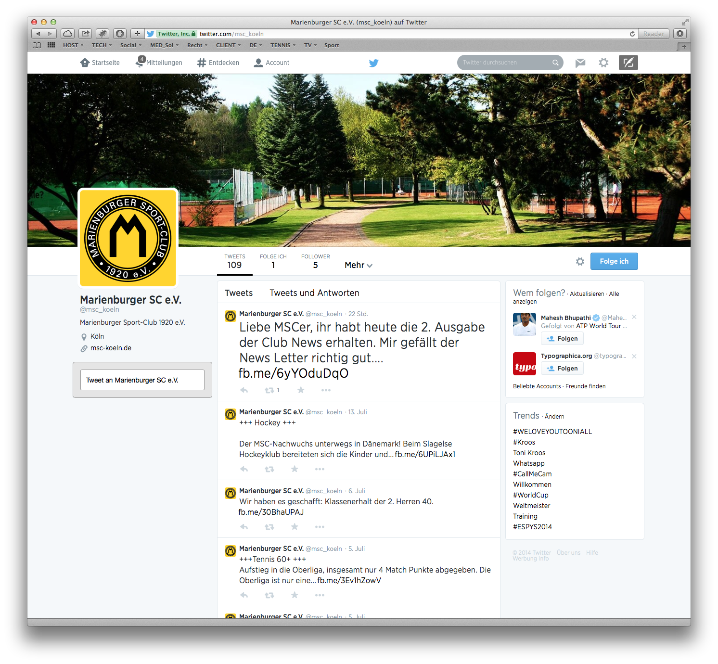Compose a new tweet with the quill icon
The height and width of the screenshot is (664, 718).
pos(628,63)
